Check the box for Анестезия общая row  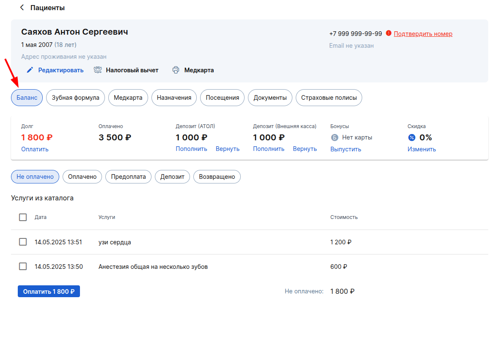[23, 266]
